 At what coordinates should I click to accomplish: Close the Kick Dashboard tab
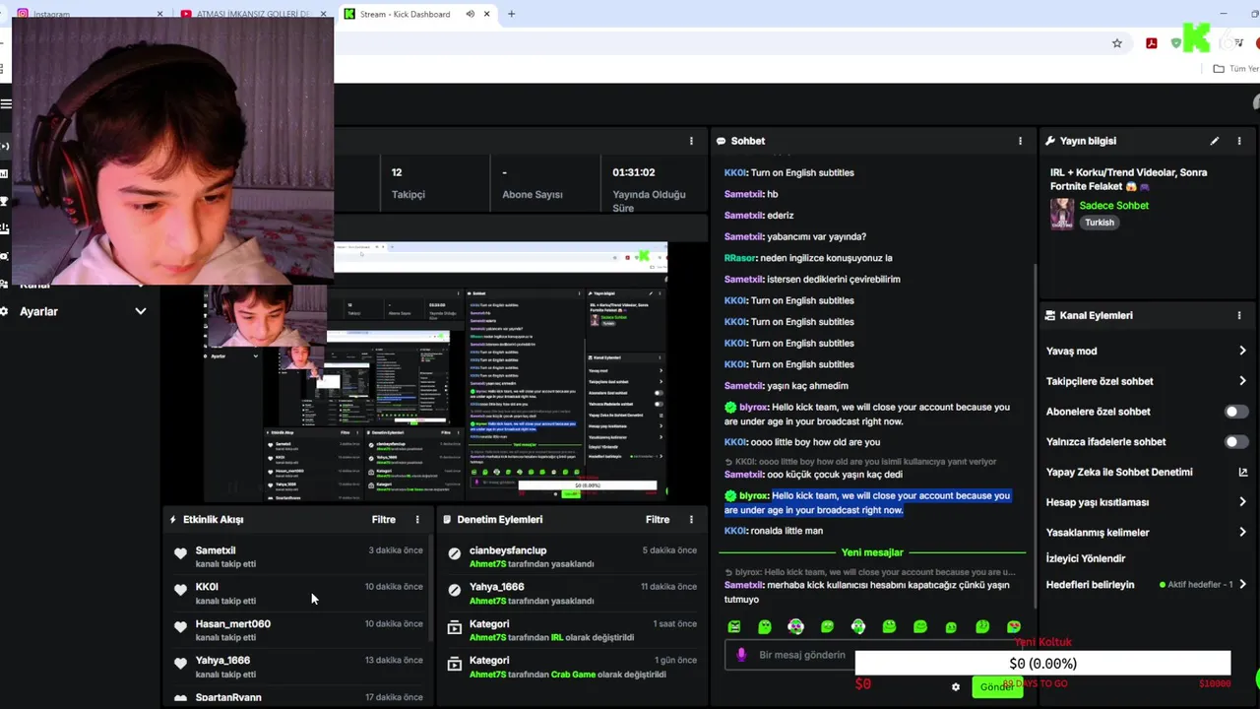click(487, 14)
